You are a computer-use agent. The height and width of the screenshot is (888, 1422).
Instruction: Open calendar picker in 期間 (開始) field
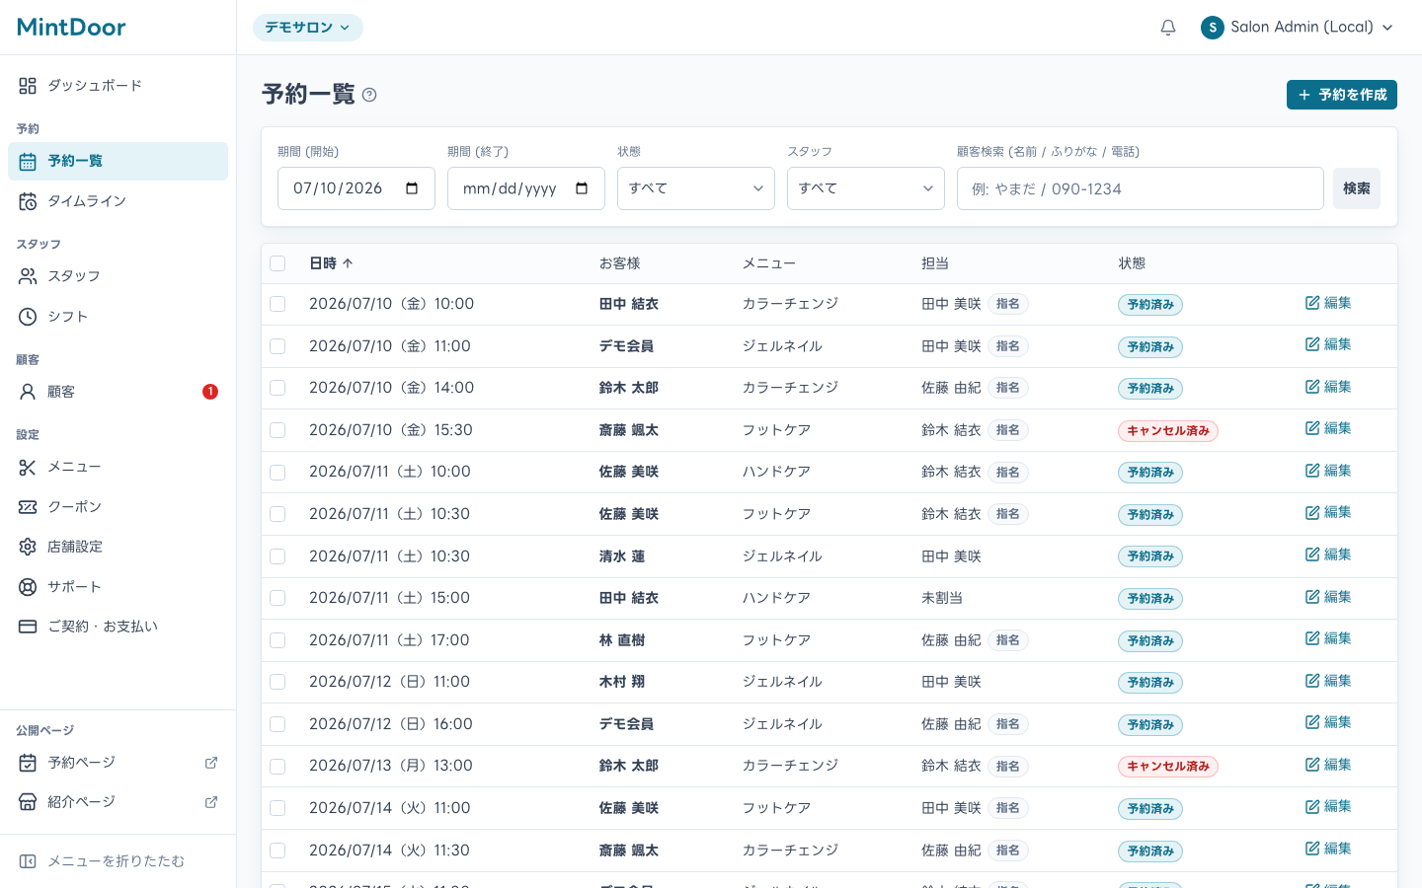412,188
